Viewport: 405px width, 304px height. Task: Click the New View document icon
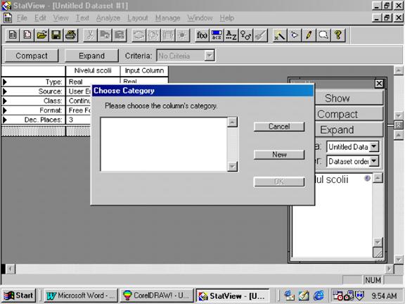(x=27, y=35)
